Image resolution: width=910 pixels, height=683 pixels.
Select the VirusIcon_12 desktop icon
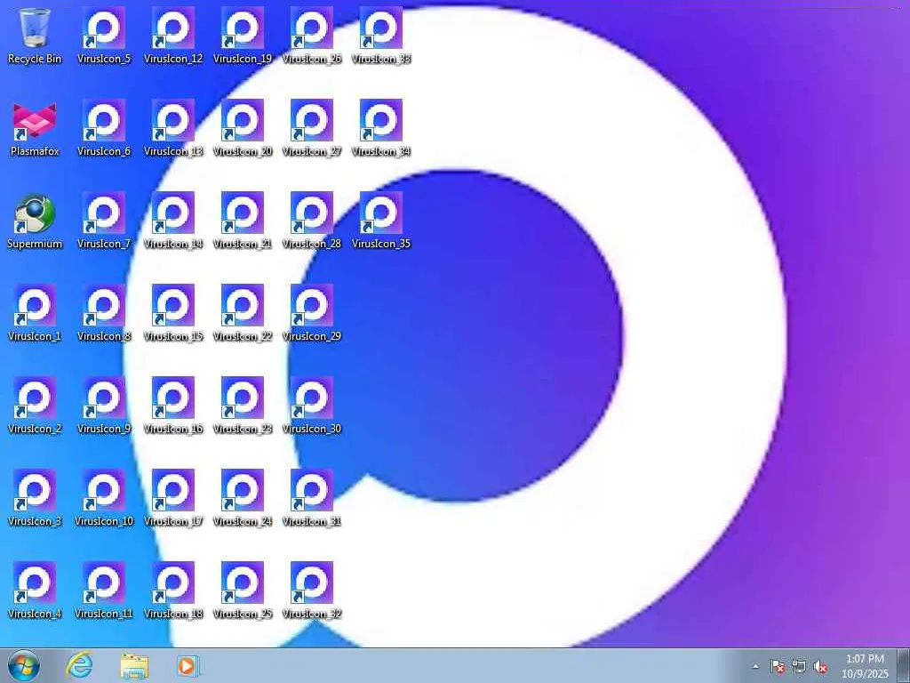[173, 36]
